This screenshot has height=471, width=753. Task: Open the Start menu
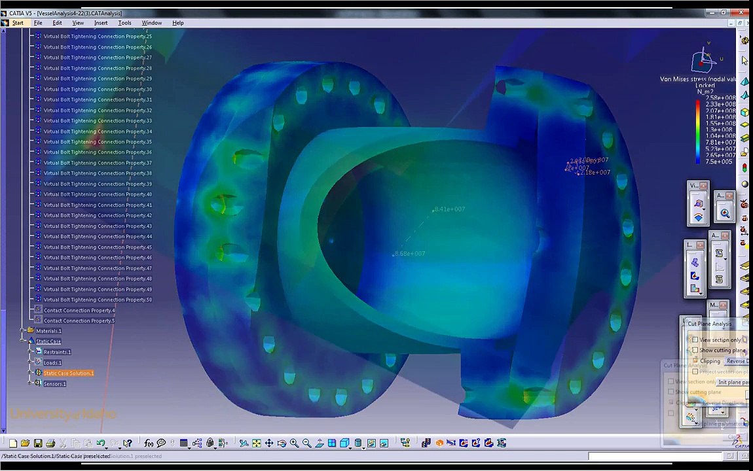tap(18, 22)
